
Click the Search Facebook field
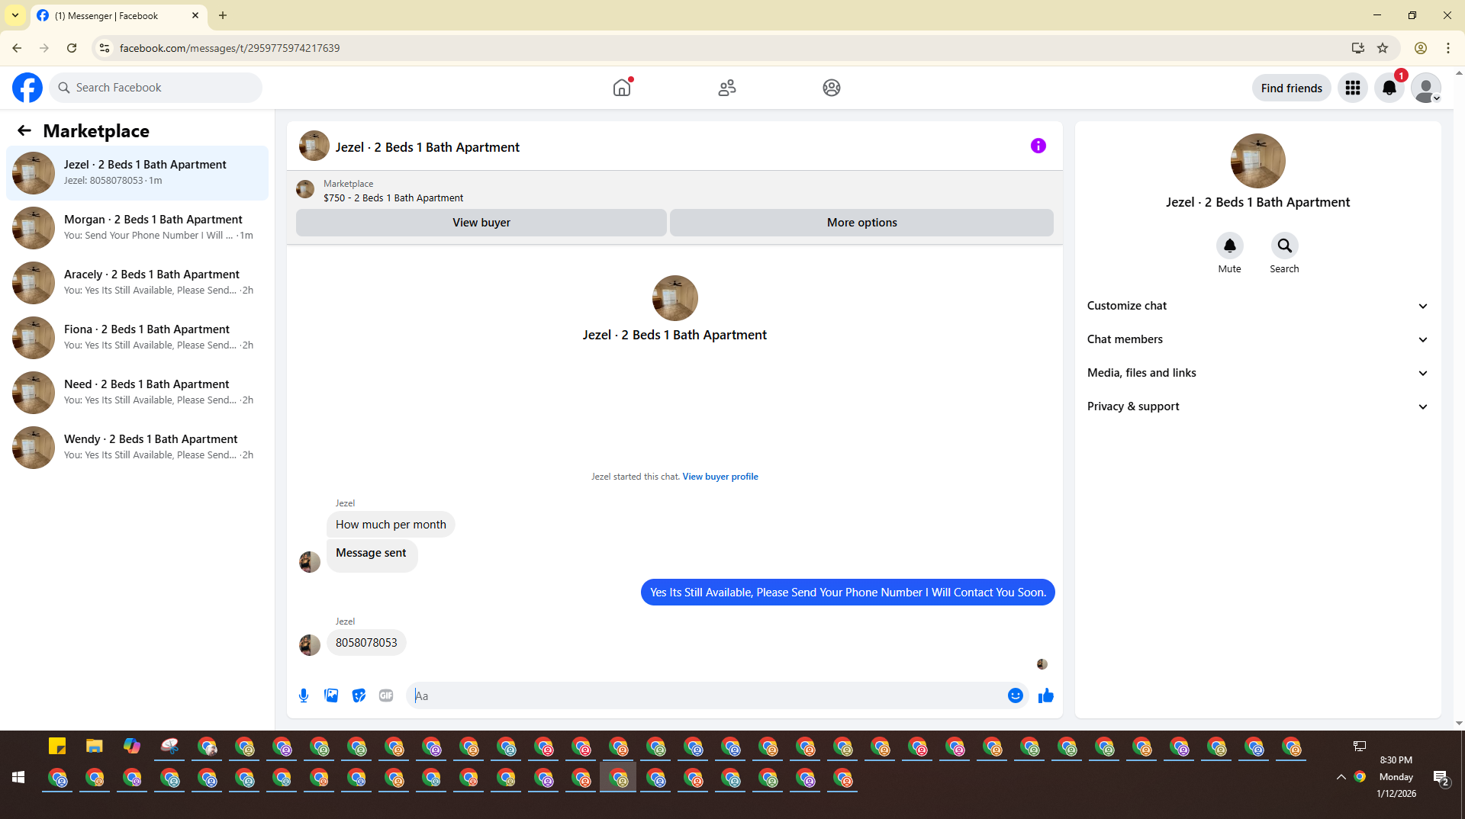click(x=156, y=88)
